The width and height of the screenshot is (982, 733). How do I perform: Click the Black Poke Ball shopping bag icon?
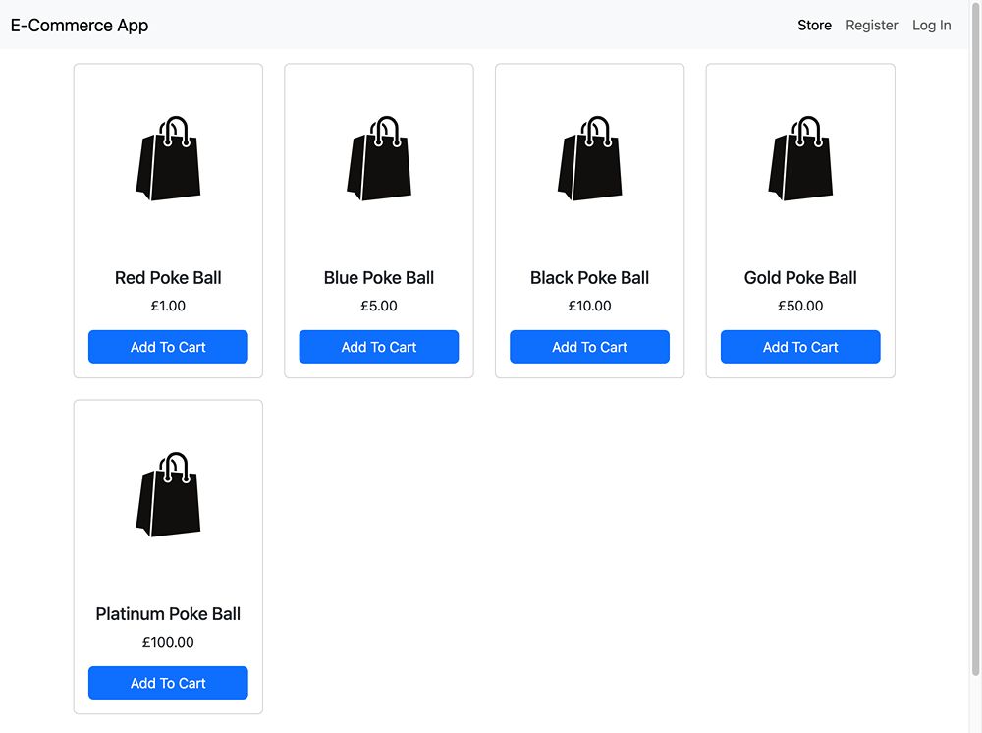(589, 159)
